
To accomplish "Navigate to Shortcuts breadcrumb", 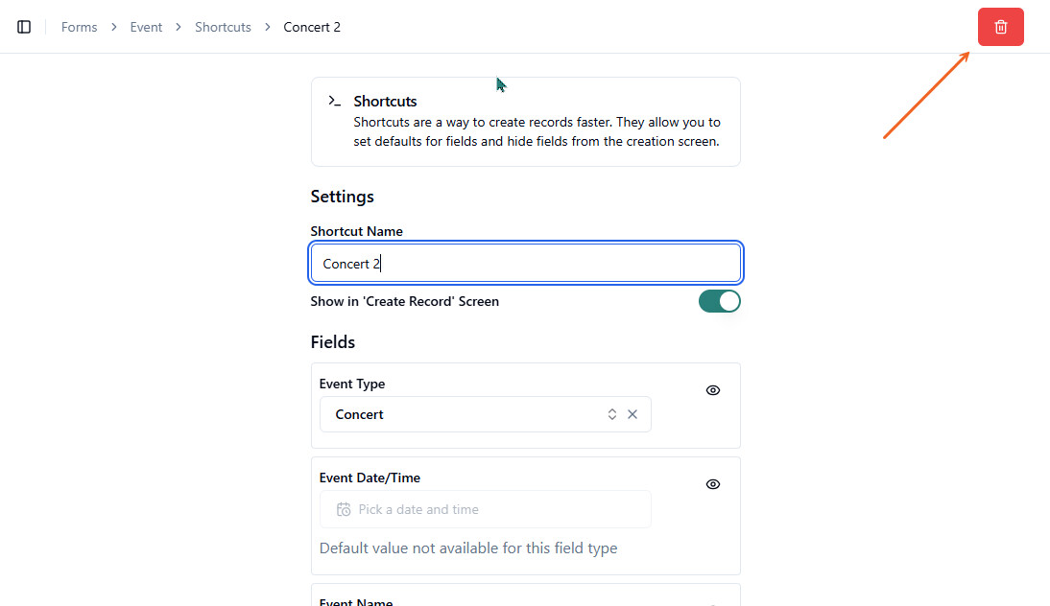I will [223, 27].
